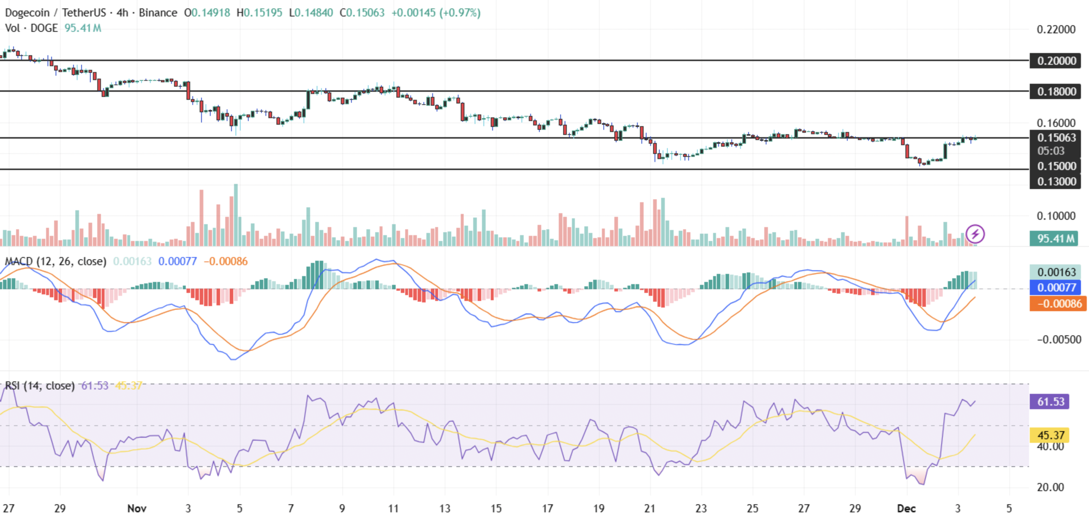This screenshot has width=1089, height=520.
Task: Select the MACD (12, 26, close) legend
Action: (x=55, y=261)
